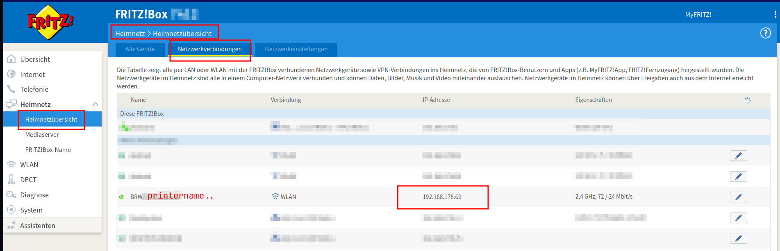Click the "Diese FRITZ!Box" group row

pyautogui.click(x=443, y=114)
